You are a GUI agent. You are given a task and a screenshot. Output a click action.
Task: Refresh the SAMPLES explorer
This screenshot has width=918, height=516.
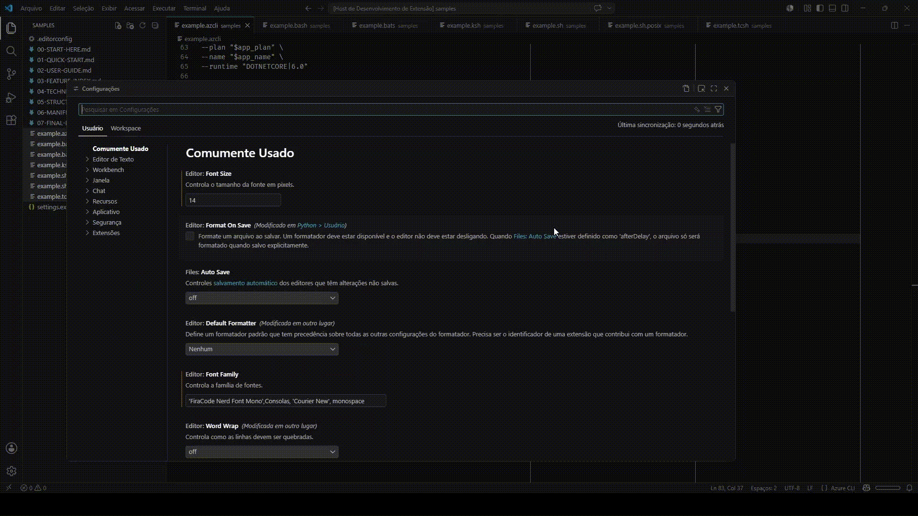pyautogui.click(x=142, y=25)
